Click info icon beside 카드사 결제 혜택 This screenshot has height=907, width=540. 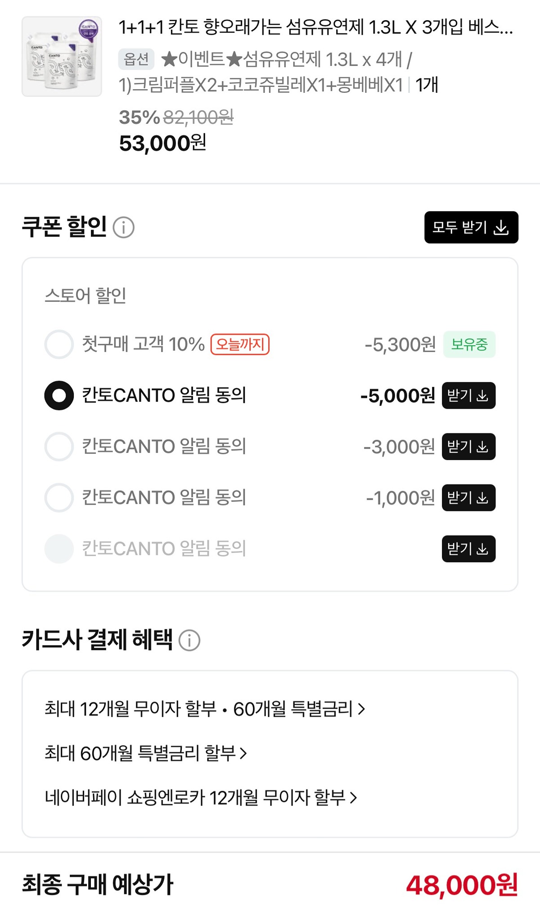tap(189, 640)
